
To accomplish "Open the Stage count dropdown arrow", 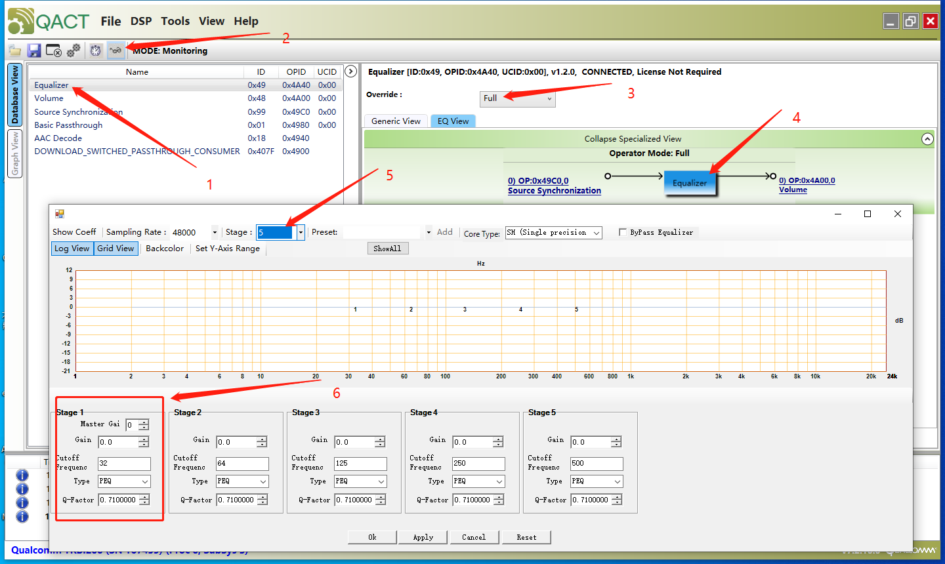I will 301,232.
